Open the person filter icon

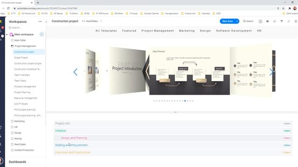tap(260, 21)
